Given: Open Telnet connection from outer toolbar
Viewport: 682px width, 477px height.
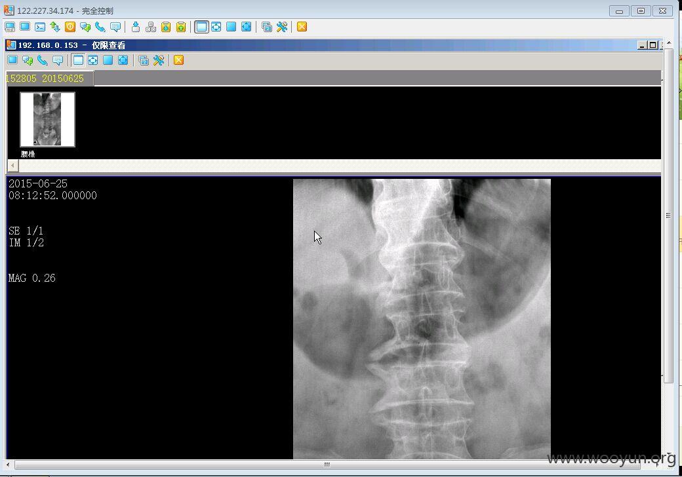Looking at the screenshot, I should (x=40, y=27).
